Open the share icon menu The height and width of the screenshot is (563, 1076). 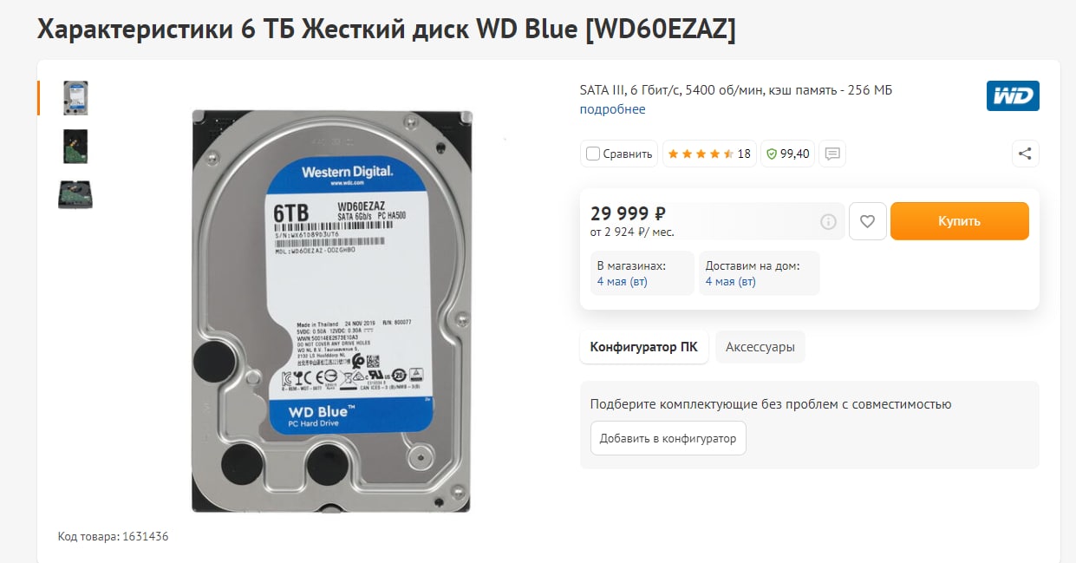[x=1025, y=154]
